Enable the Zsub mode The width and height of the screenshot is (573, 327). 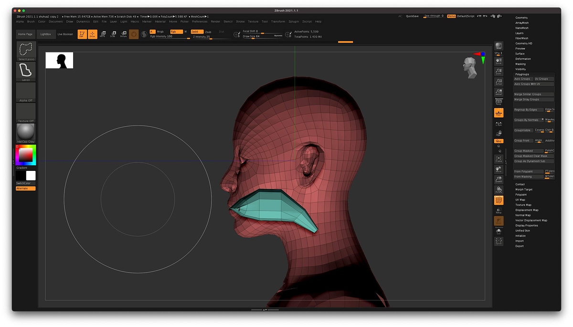point(208,32)
